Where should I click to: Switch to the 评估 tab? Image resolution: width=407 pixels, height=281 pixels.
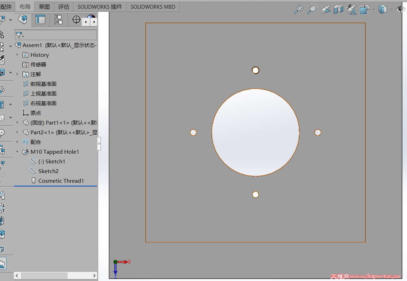[63, 7]
